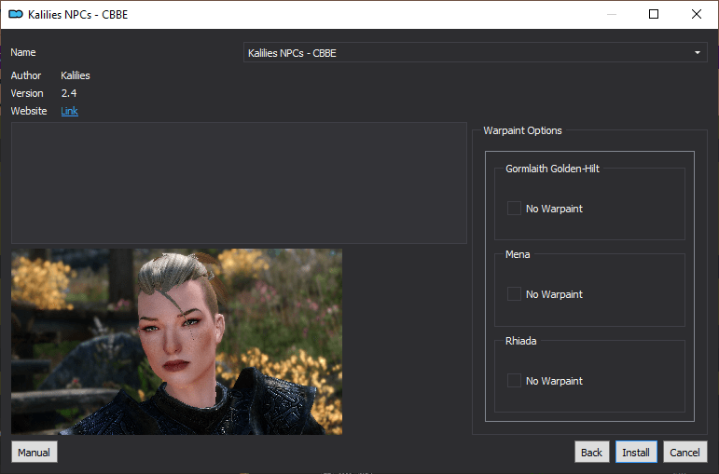Click the character preview screenshot
Viewport: 719px width, 474px height.
point(176,342)
